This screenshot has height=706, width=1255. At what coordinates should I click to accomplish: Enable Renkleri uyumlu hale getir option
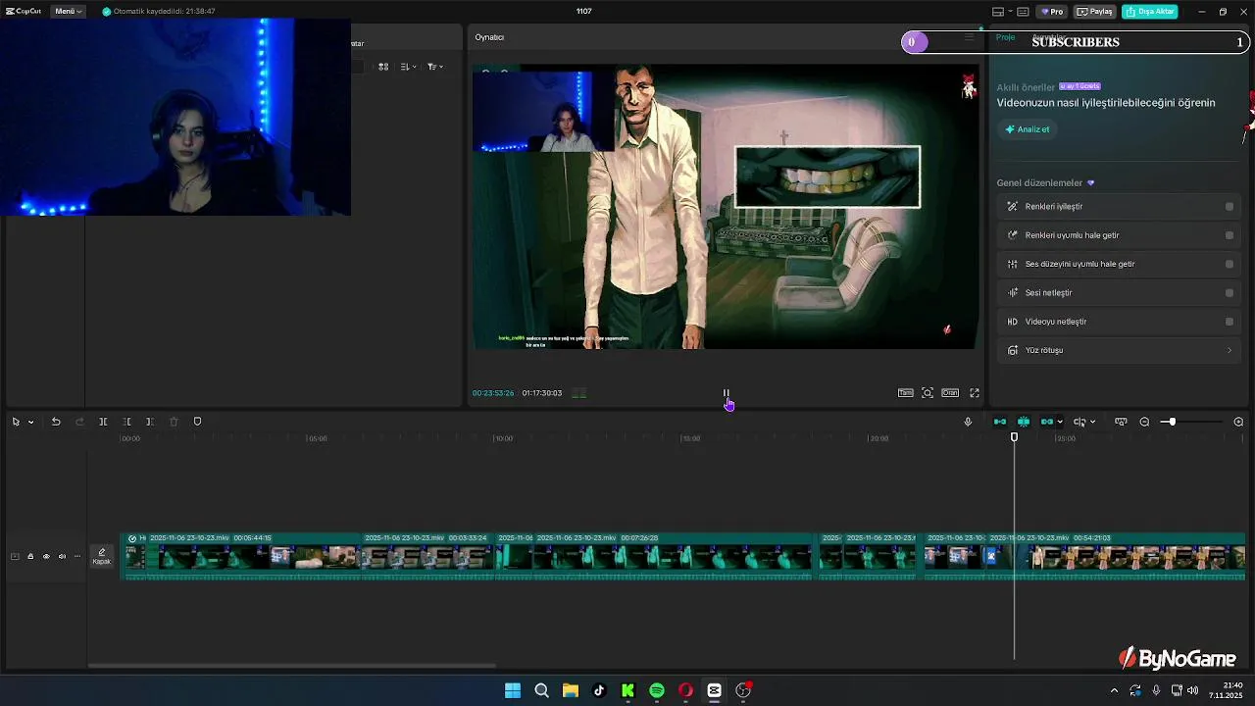coord(1230,235)
